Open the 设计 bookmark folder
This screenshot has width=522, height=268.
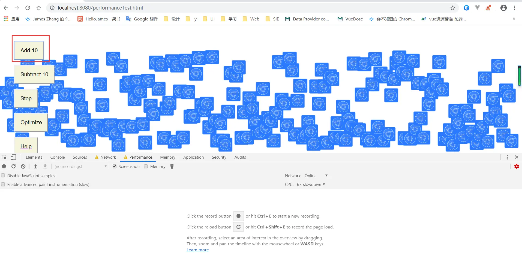(172, 19)
